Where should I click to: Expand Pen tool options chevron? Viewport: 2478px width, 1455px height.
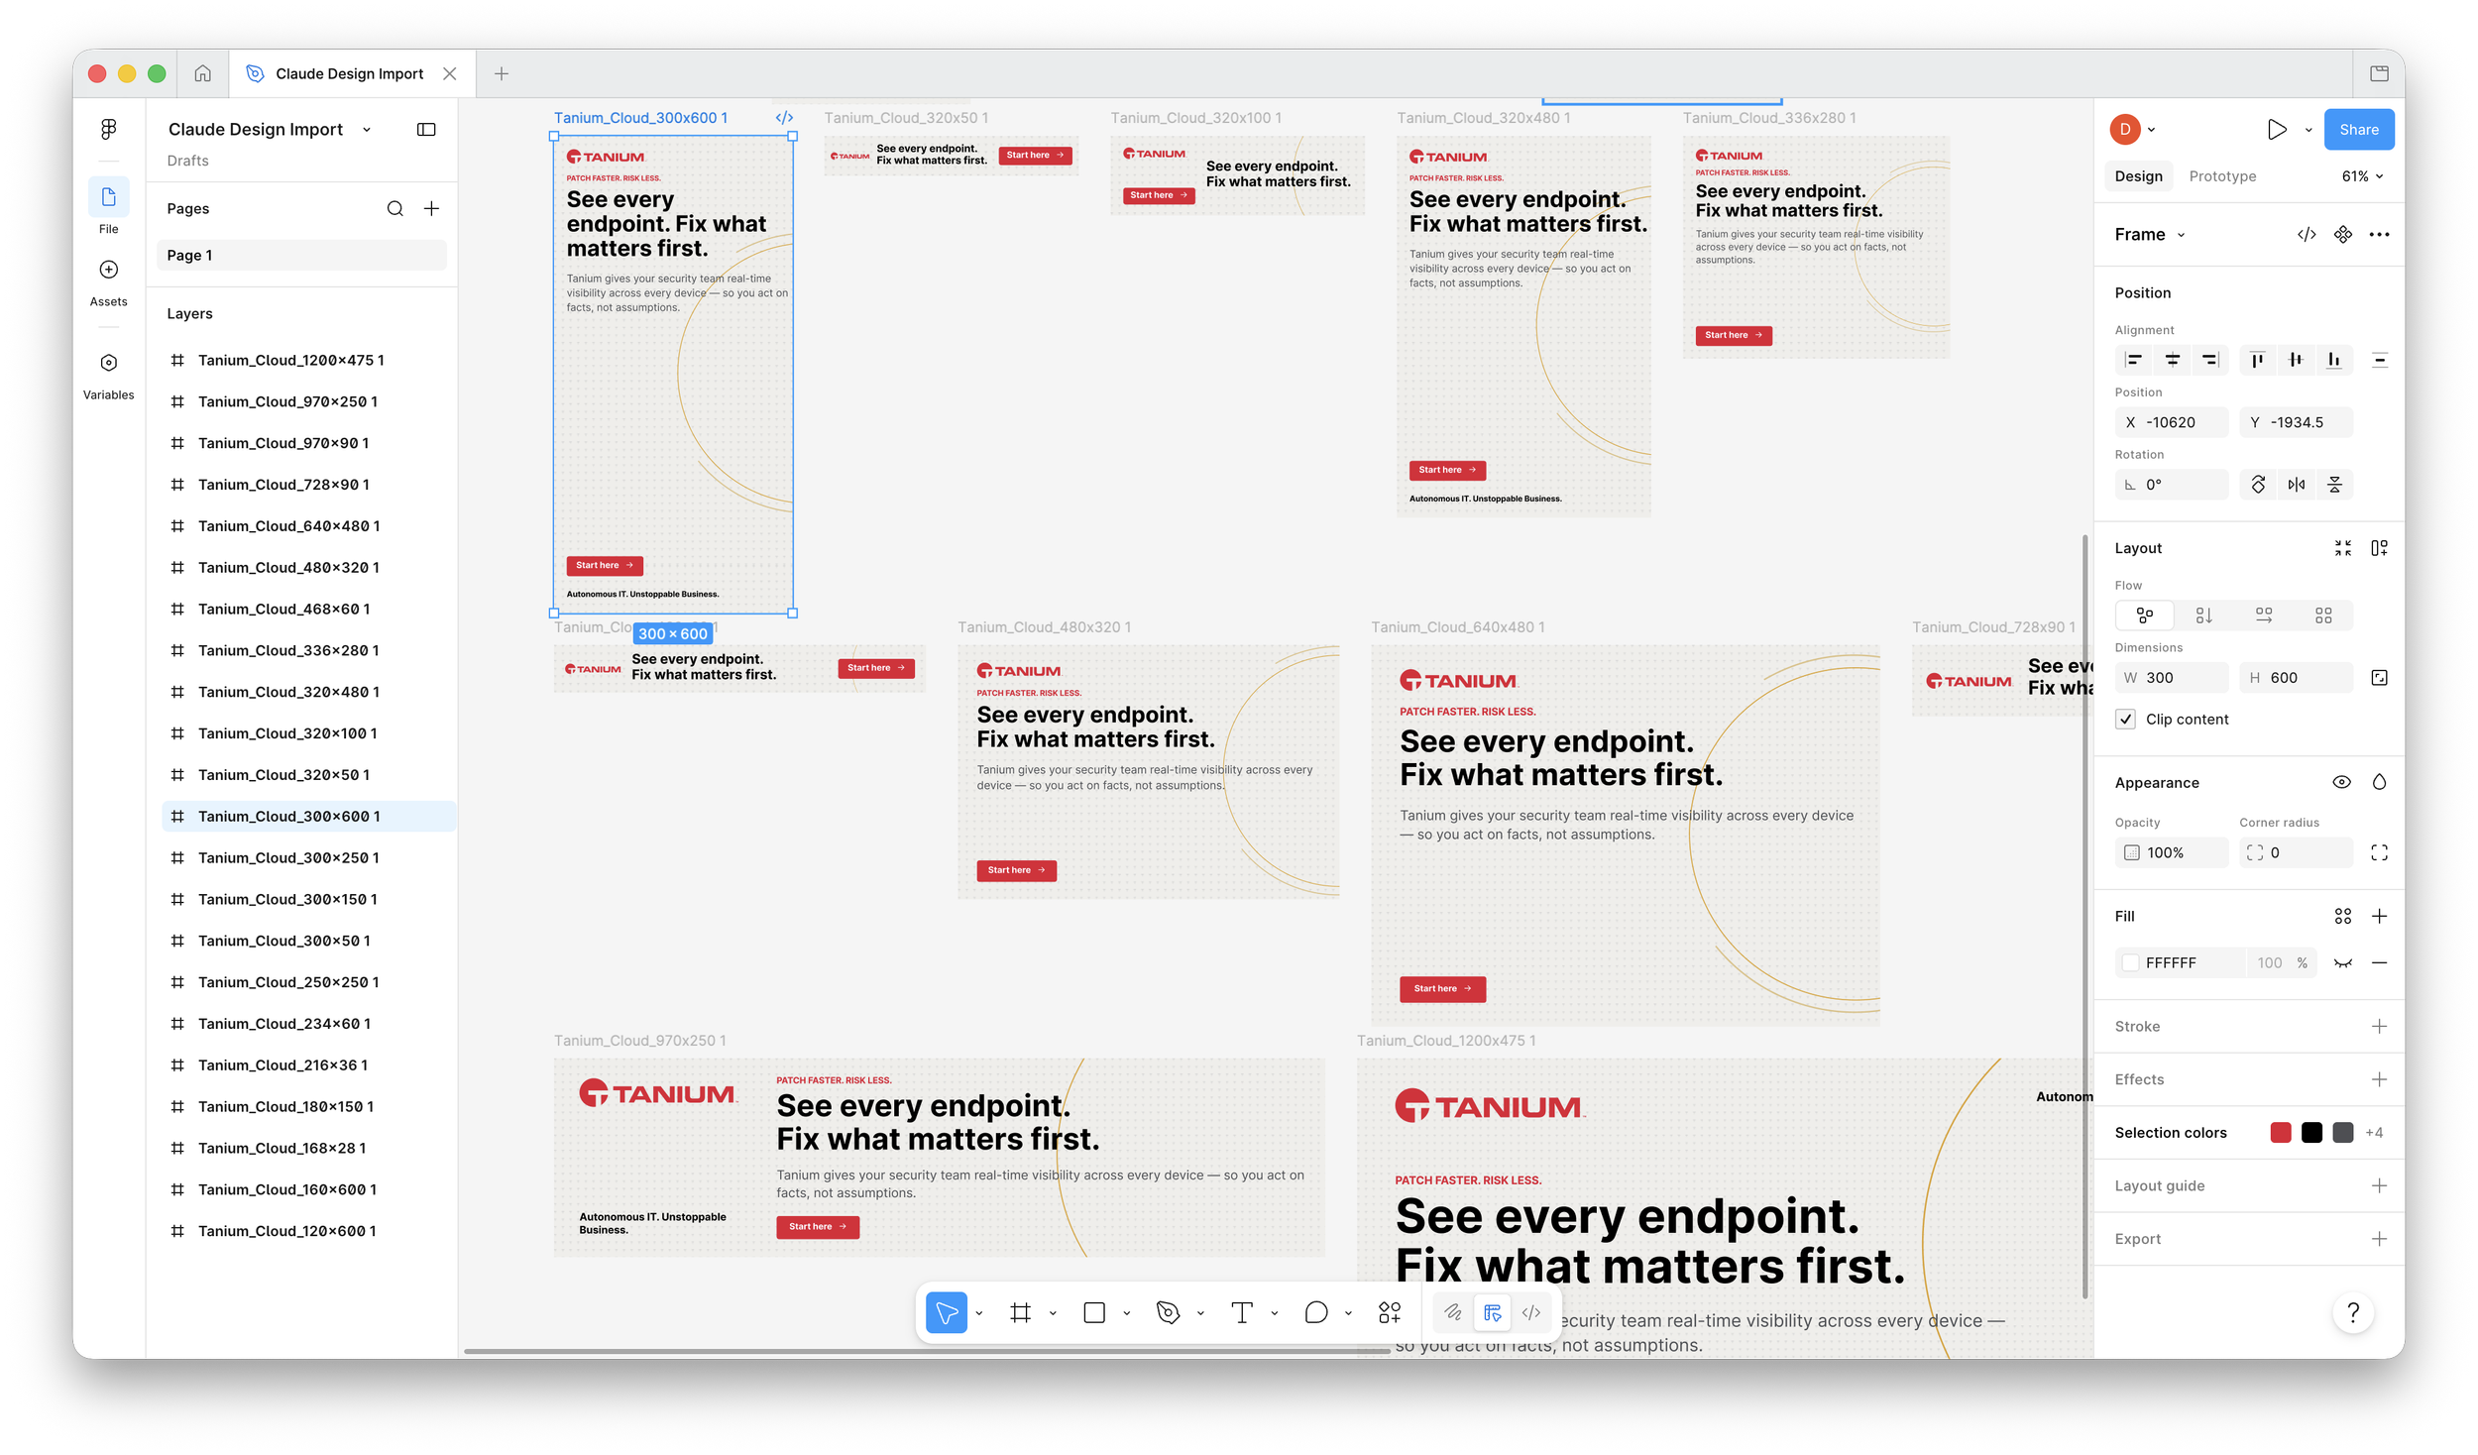(x=1199, y=1312)
